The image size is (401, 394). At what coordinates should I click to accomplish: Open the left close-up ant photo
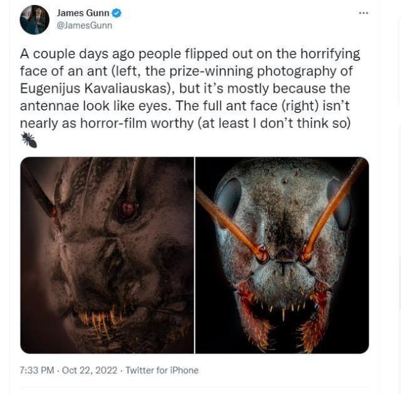(107, 255)
